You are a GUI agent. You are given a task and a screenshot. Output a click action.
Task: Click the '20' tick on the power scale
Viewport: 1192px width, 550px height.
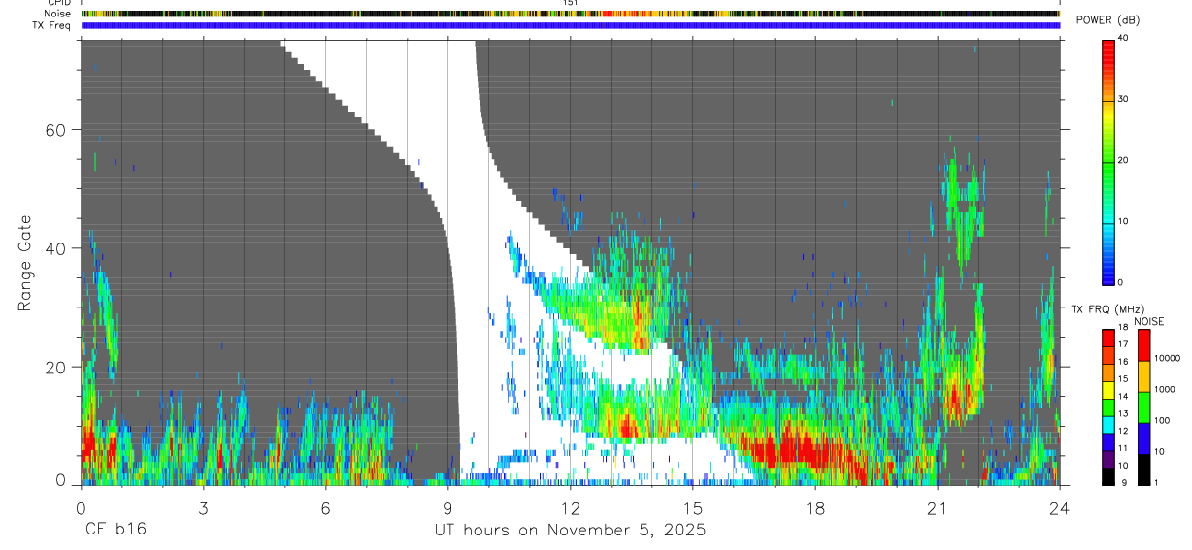(1124, 160)
